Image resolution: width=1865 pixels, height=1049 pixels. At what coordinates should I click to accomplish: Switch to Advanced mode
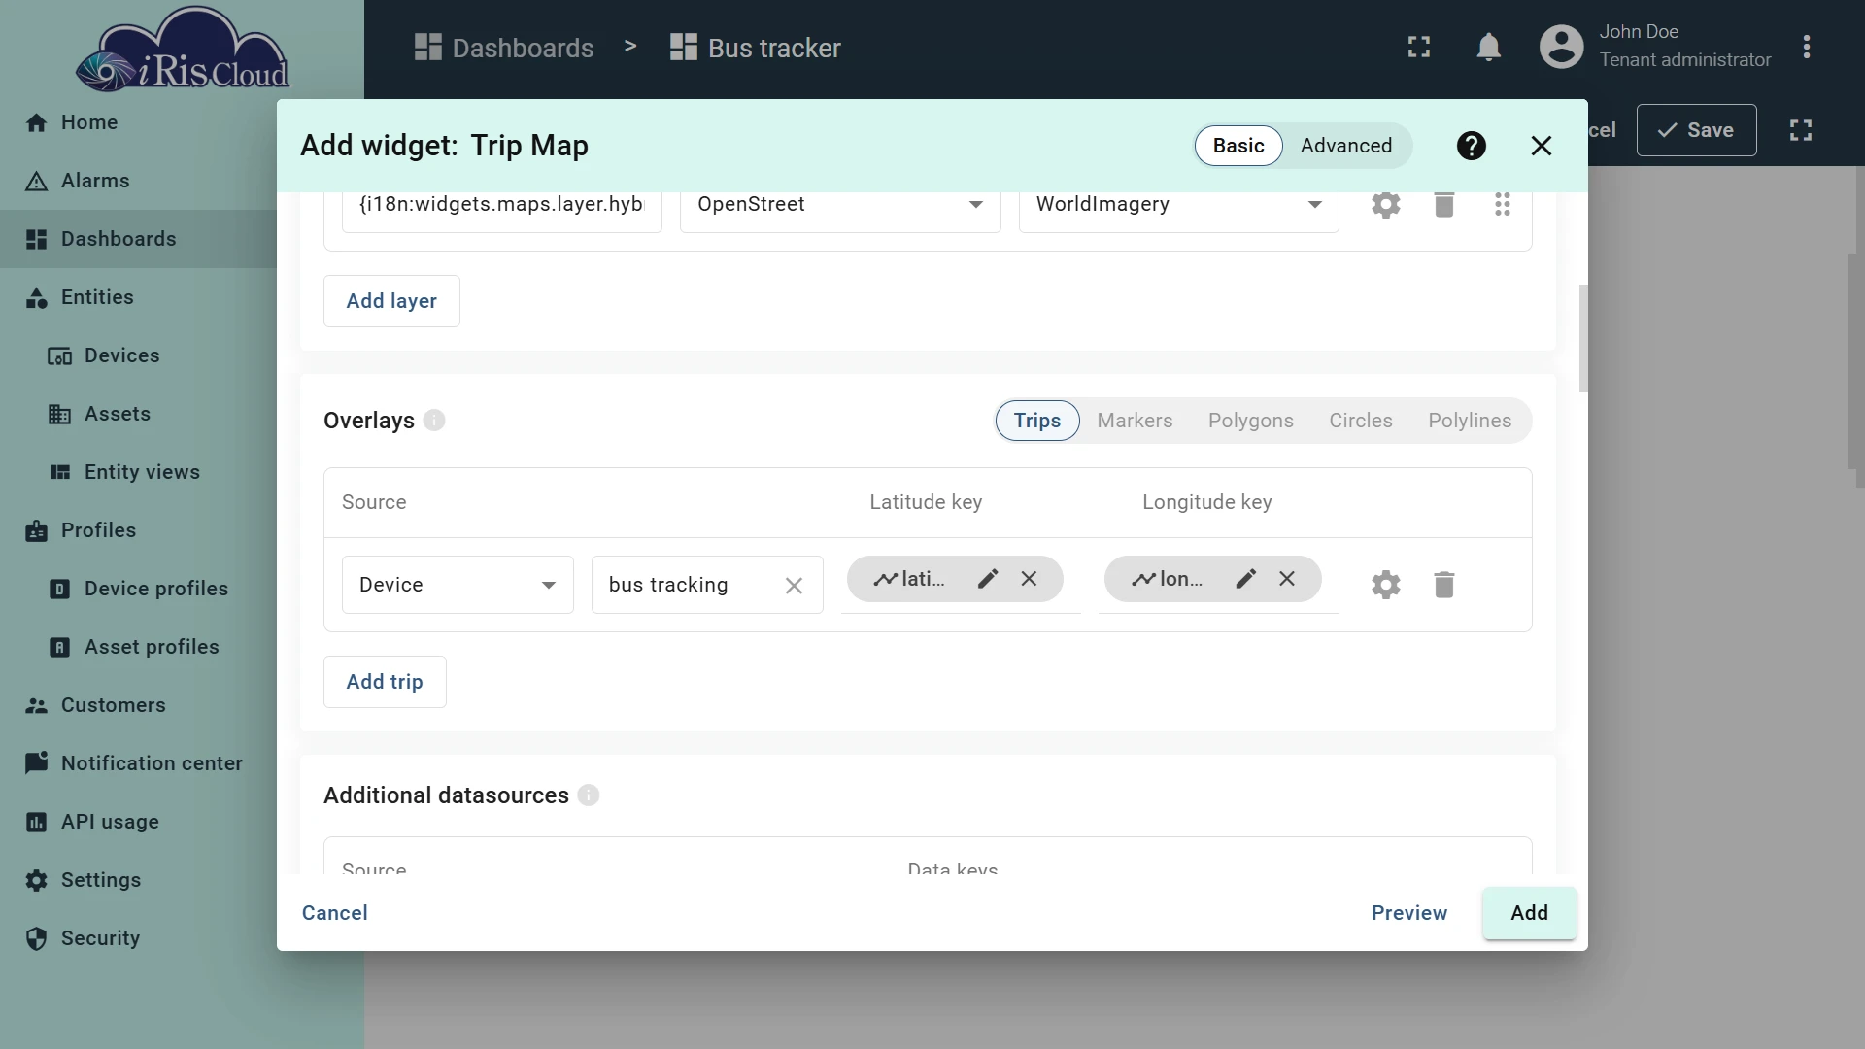pyautogui.click(x=1346, y=146)
